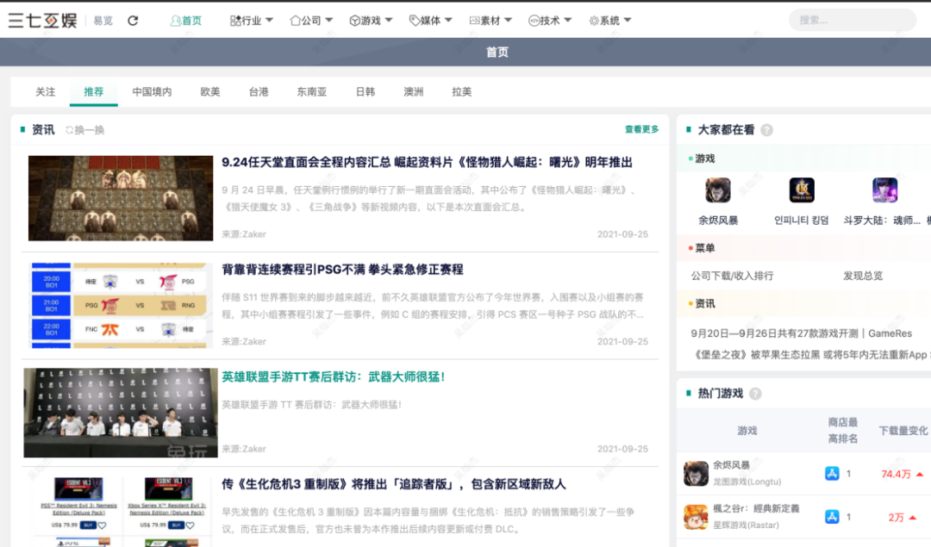Click the 英雄联盟手游 press conference thumbnail
Viewport: 931px width, 547px height.
click(x=121, y=413)
